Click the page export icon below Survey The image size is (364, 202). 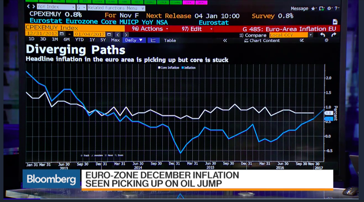(335, 22)
